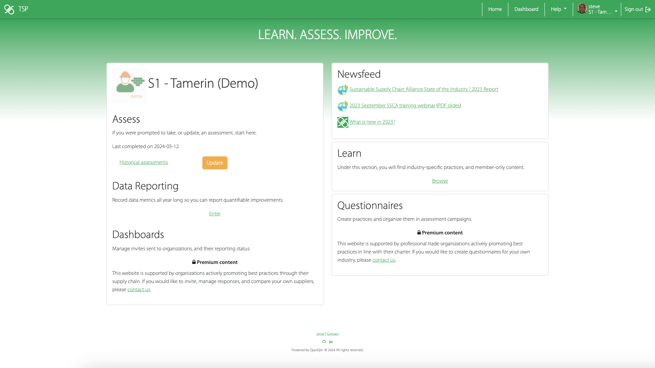Click contact us in the Questionnaires section

click(383, 260)
